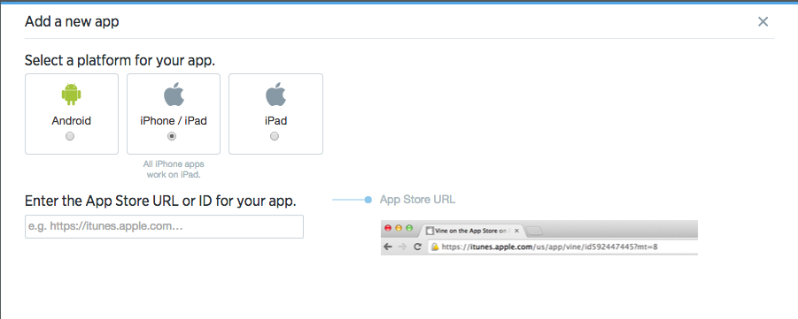Click the iPhone / iPad platform label
Image resolution: width=798 pixels, height=319 pixels.
coord(174,121)
